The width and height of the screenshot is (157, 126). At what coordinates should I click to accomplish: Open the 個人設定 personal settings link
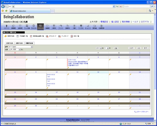coord(115,22)
